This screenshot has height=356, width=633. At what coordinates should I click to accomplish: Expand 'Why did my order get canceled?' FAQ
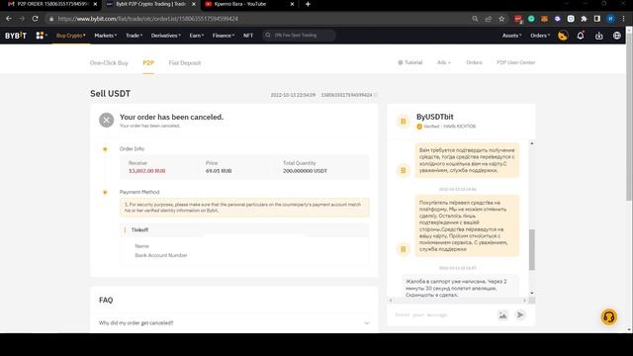(x=234, y=323)
